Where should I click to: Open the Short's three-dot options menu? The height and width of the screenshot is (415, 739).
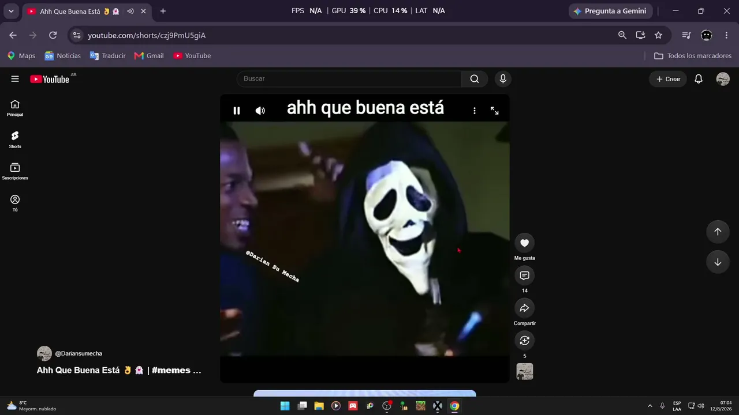475,111
